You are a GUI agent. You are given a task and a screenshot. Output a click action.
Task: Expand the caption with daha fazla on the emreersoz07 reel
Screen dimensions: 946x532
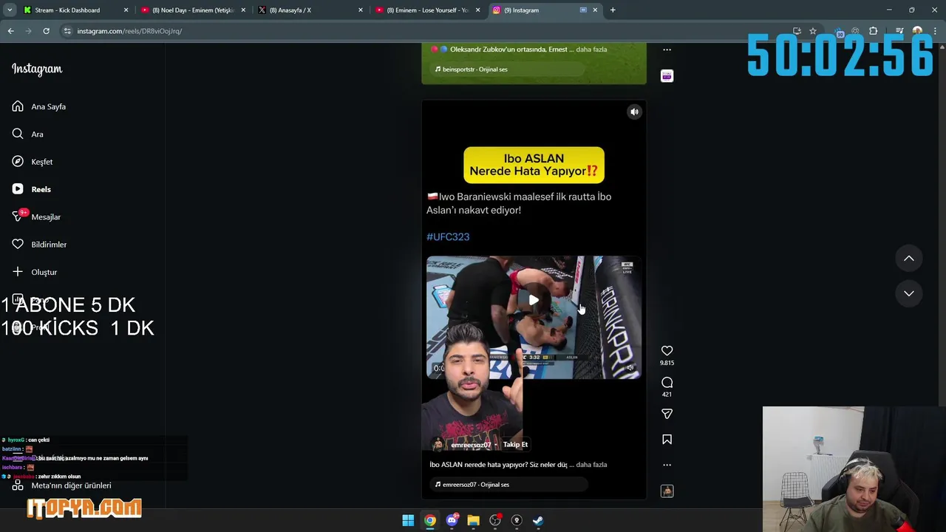591,465
